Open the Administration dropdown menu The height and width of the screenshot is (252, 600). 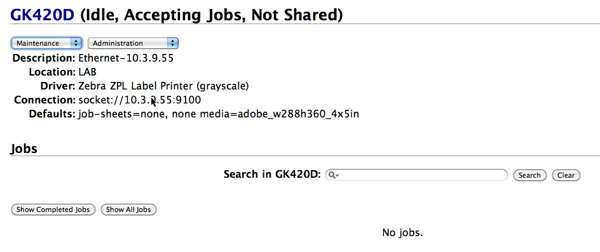pos(133,43)
